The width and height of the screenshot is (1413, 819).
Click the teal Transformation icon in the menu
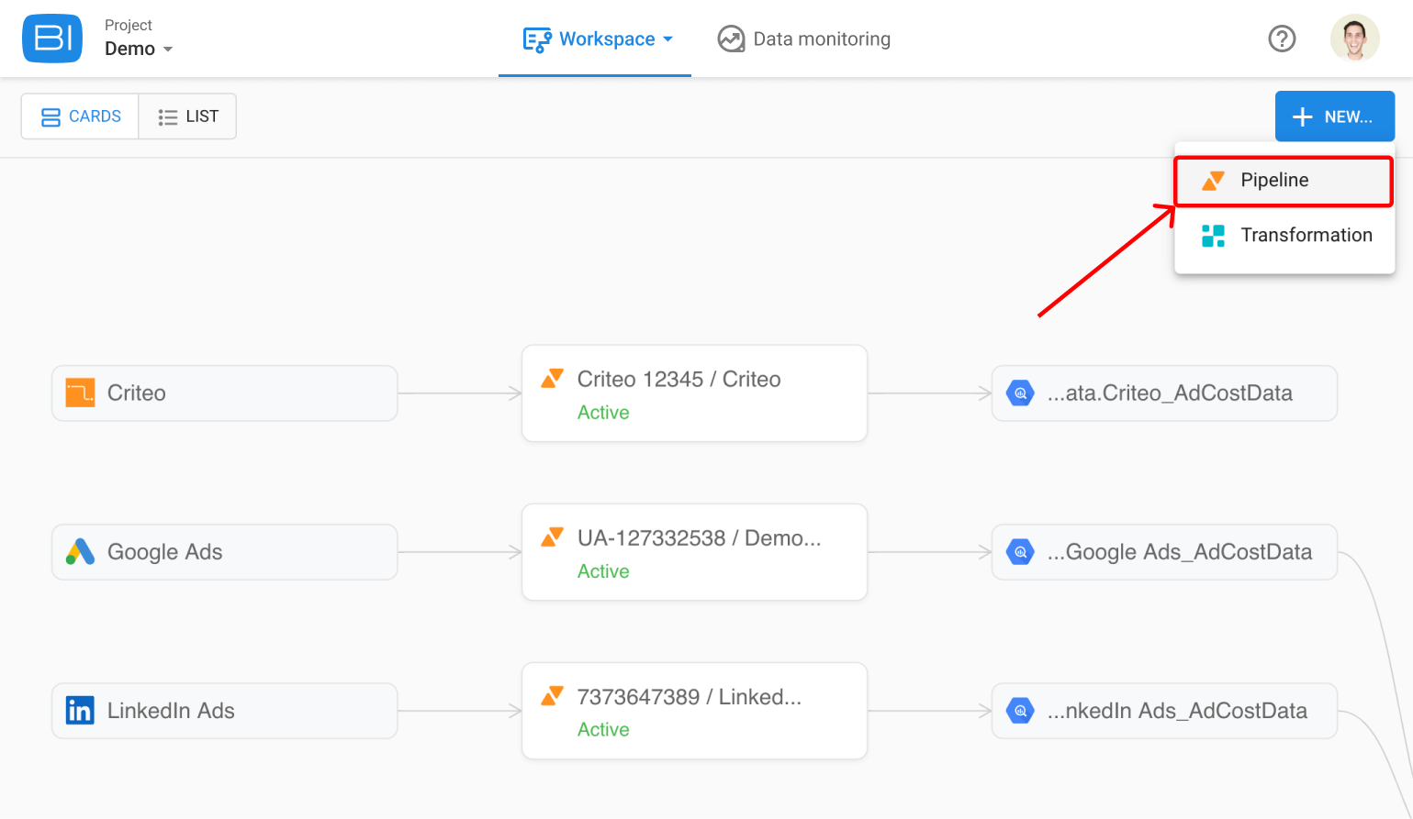pos(1213,236)
